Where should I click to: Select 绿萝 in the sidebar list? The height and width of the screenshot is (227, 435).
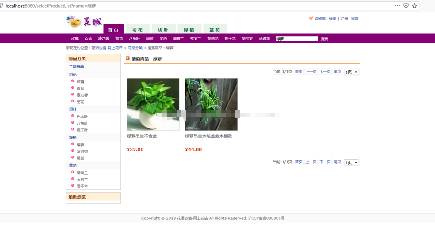pos(80,145)
